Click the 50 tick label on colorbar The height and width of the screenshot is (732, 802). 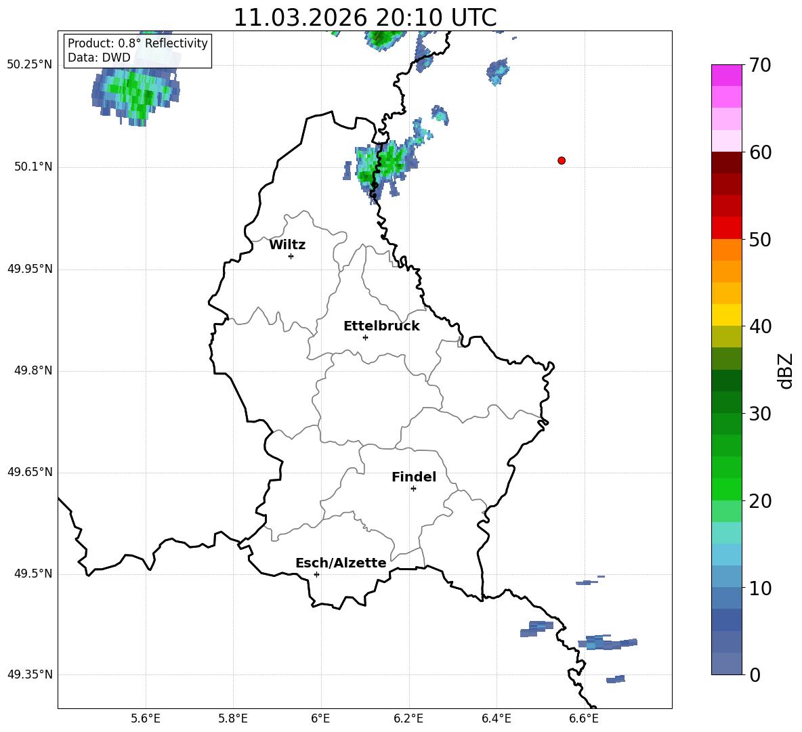760,240
